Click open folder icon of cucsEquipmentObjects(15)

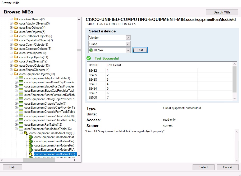pos(16,74)
